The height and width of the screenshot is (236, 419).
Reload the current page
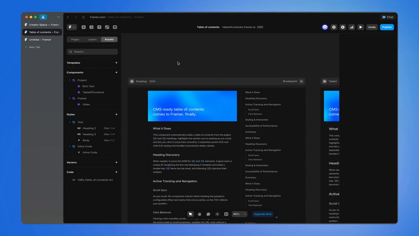coord(83,17)
